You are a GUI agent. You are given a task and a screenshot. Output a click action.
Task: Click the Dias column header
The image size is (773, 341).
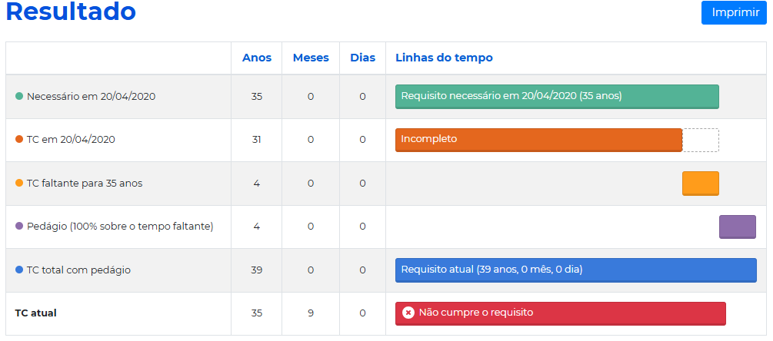362,58
